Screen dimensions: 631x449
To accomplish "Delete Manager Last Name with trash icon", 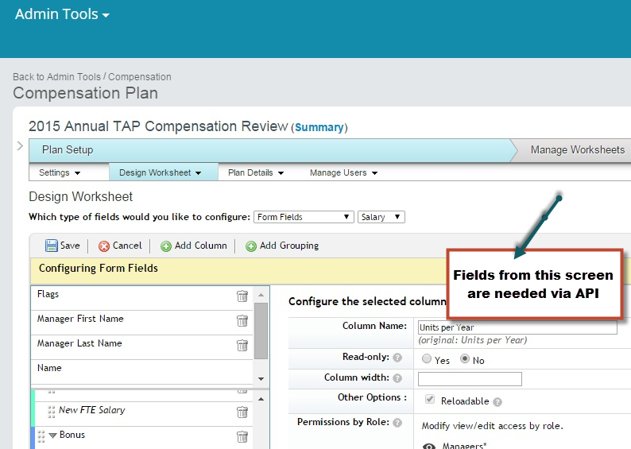I will coord(242,345).
